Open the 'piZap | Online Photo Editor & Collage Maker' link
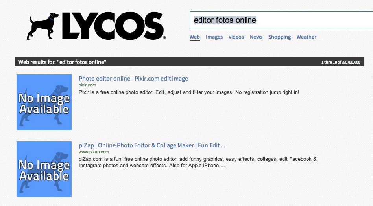This screenshot has height=206, width=373. tap(152, 145)
